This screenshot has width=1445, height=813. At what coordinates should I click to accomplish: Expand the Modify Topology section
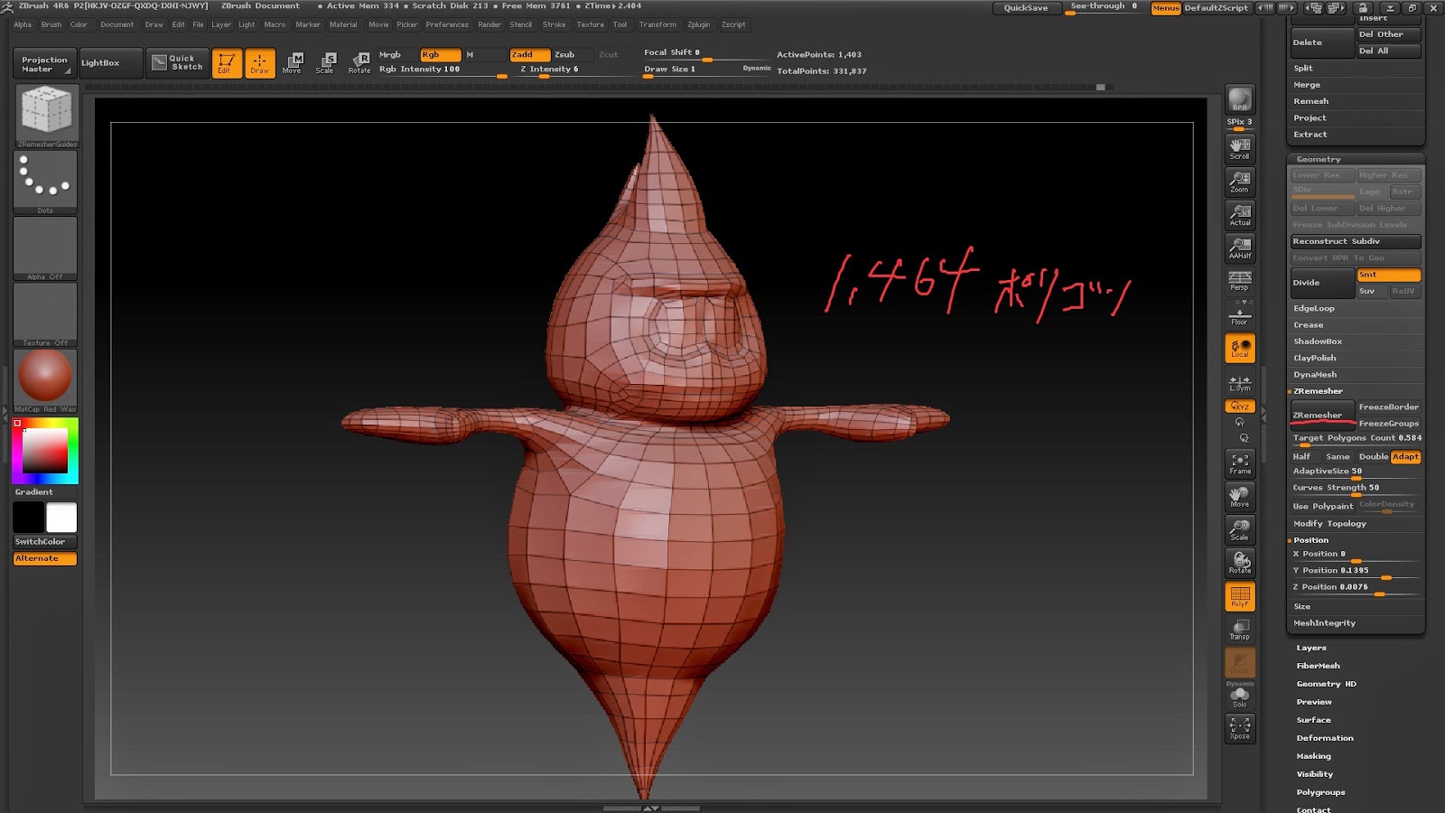point(1329,524)
